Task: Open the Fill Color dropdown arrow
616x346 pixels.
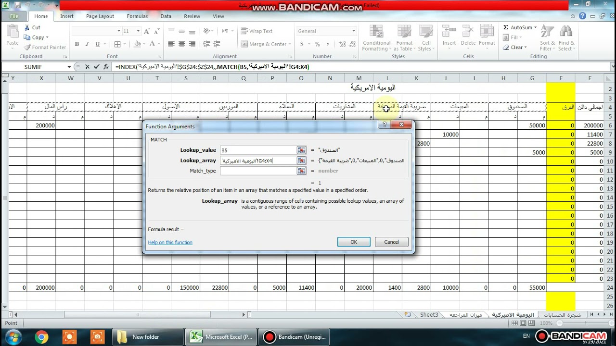Action: coord(144,44)
